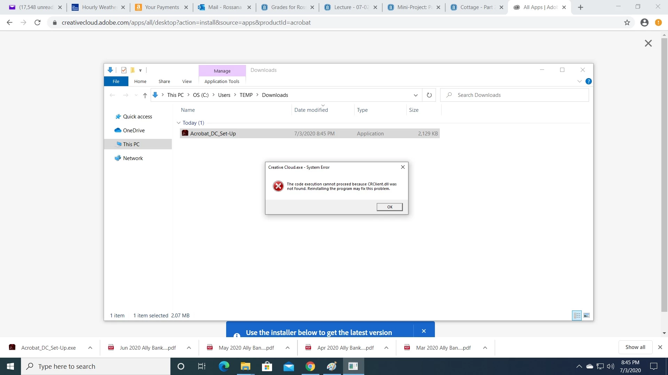Click Show all downloads button
Image resolution: width=668 pixels, height=375 pixels.
coord(635,347)
